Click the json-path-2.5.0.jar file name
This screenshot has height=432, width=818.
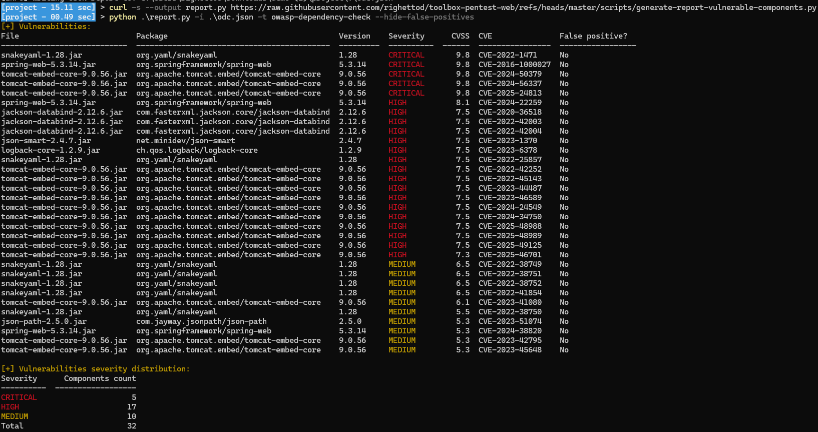tap(44, 321)
